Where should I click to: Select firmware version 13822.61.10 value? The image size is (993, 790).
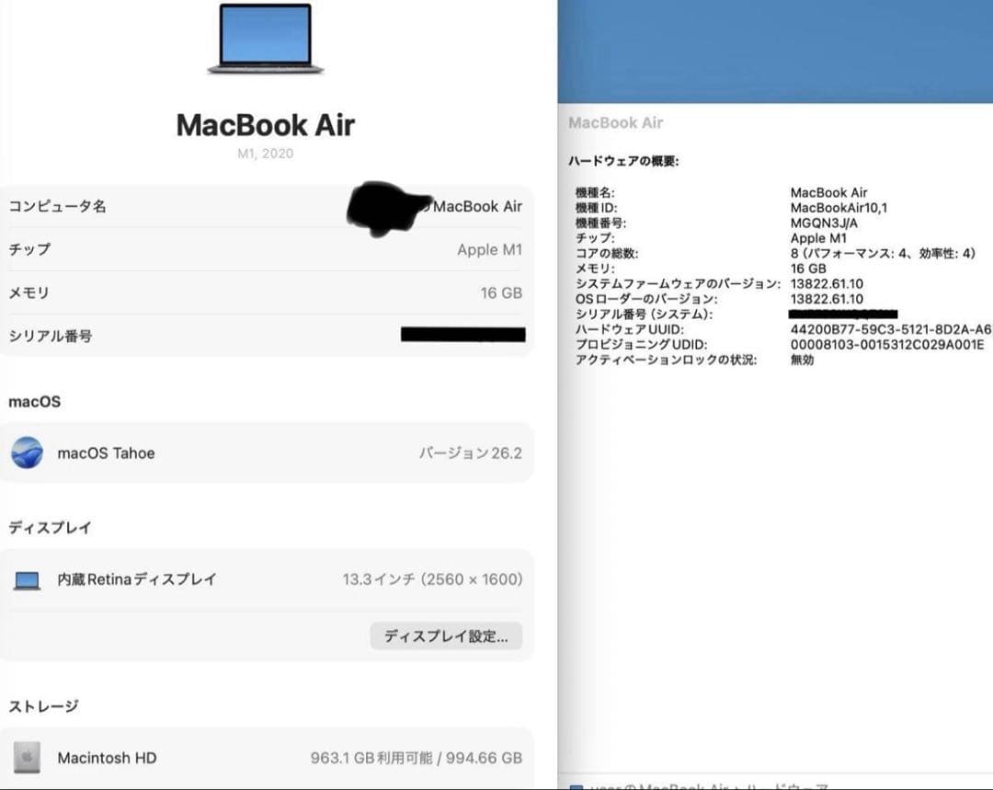pos(827,284)
